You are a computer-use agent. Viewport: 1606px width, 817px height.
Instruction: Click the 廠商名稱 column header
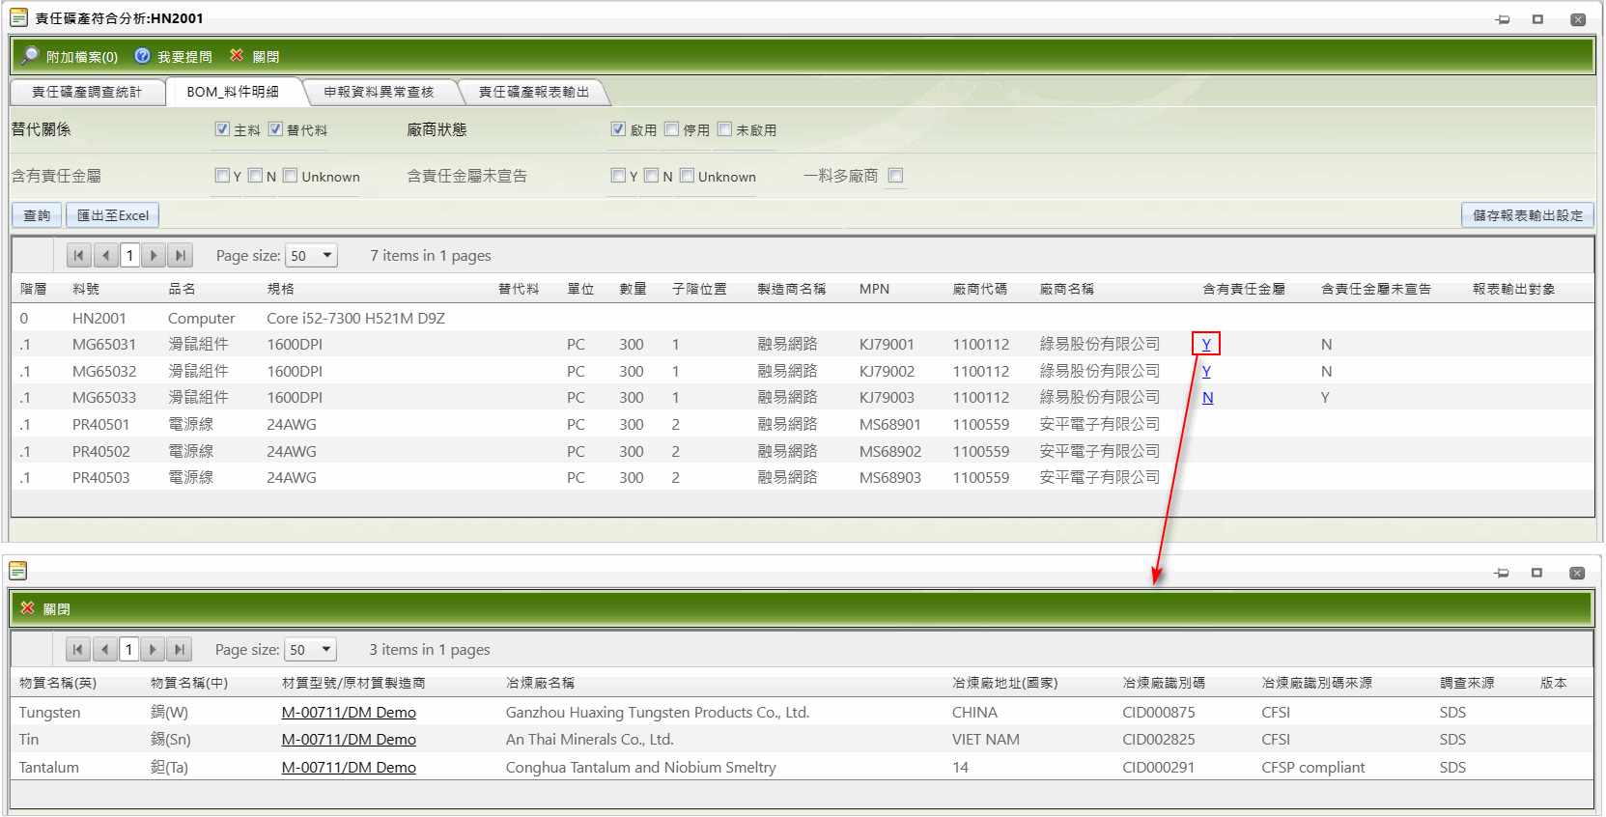[x=1066, y=289]
